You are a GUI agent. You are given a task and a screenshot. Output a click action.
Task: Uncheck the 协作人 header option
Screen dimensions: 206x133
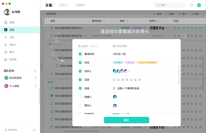(x=80, y=71)
